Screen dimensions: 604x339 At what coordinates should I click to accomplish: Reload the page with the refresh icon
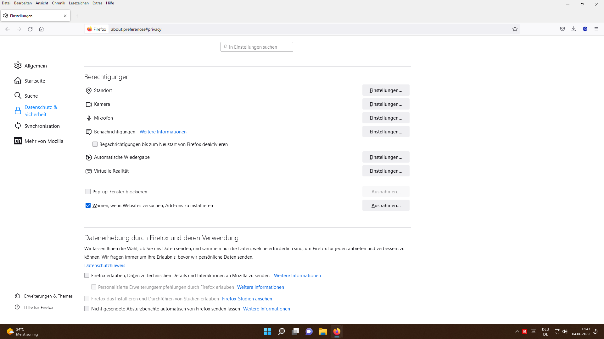click(x=30, y=29)
